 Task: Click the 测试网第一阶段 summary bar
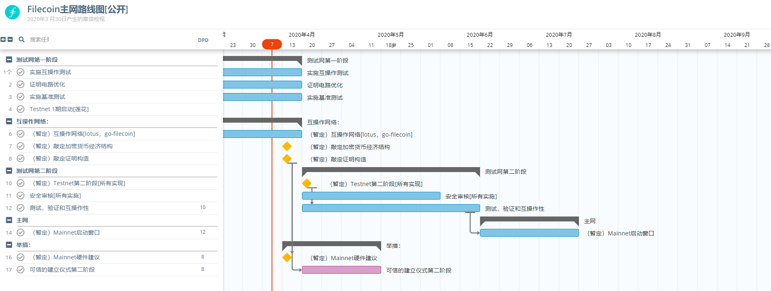pyautogui.click(x=262, y=59)
